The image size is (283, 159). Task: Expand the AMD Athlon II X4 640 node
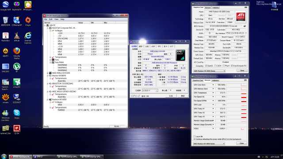tap(47, 73)
